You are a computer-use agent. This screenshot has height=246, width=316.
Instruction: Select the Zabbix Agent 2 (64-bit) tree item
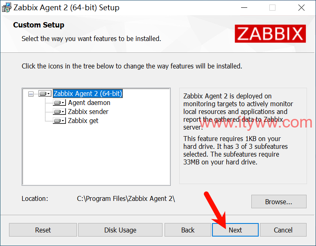coord(88,93)
